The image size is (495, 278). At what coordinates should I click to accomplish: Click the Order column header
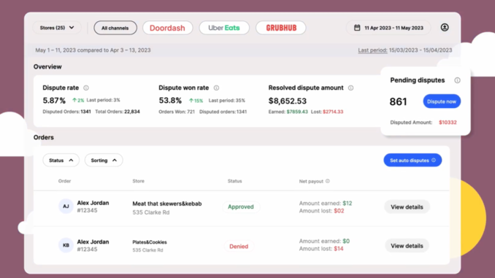click(64, 181)
